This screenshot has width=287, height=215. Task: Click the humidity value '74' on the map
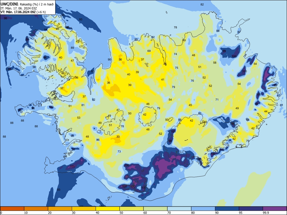click(175, 54)
